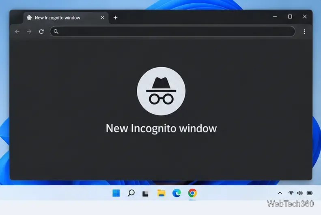Open the Windows Start menu
The height and width of the screenshot is (215, 321).
pyautogui.click(x=116, y=193)
